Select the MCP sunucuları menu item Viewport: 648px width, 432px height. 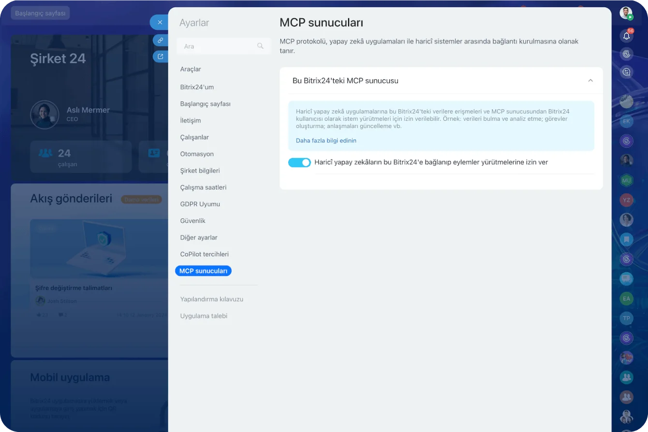[x=203, y=271]
